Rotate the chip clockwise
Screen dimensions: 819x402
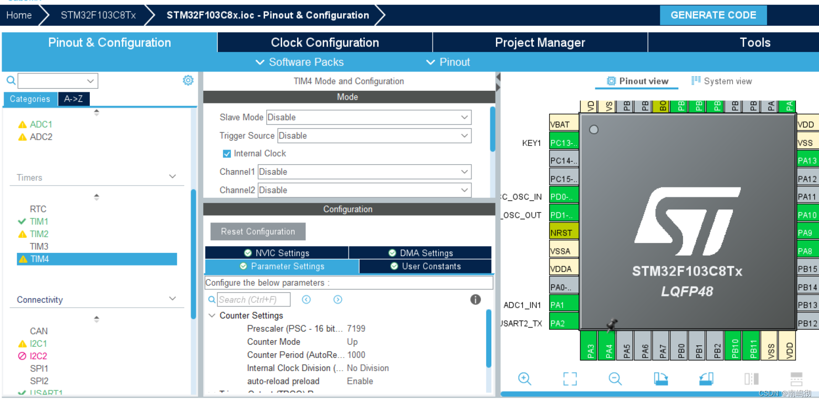click(x=660, y=378)
